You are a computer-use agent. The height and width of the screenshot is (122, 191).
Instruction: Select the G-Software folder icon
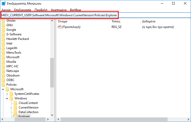[3, 34]
